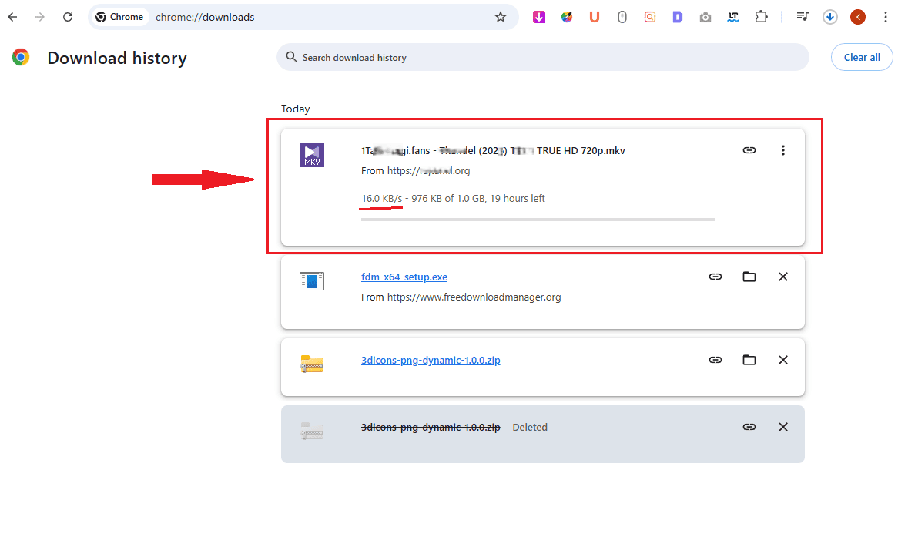The height and width of the screenshot is (554, 898).
Task: Copy link of the deleted zip file
Action: 749,426
